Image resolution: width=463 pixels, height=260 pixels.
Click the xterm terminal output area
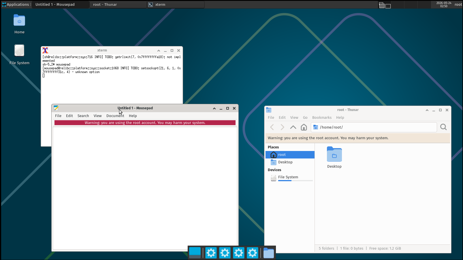(112, 79)
